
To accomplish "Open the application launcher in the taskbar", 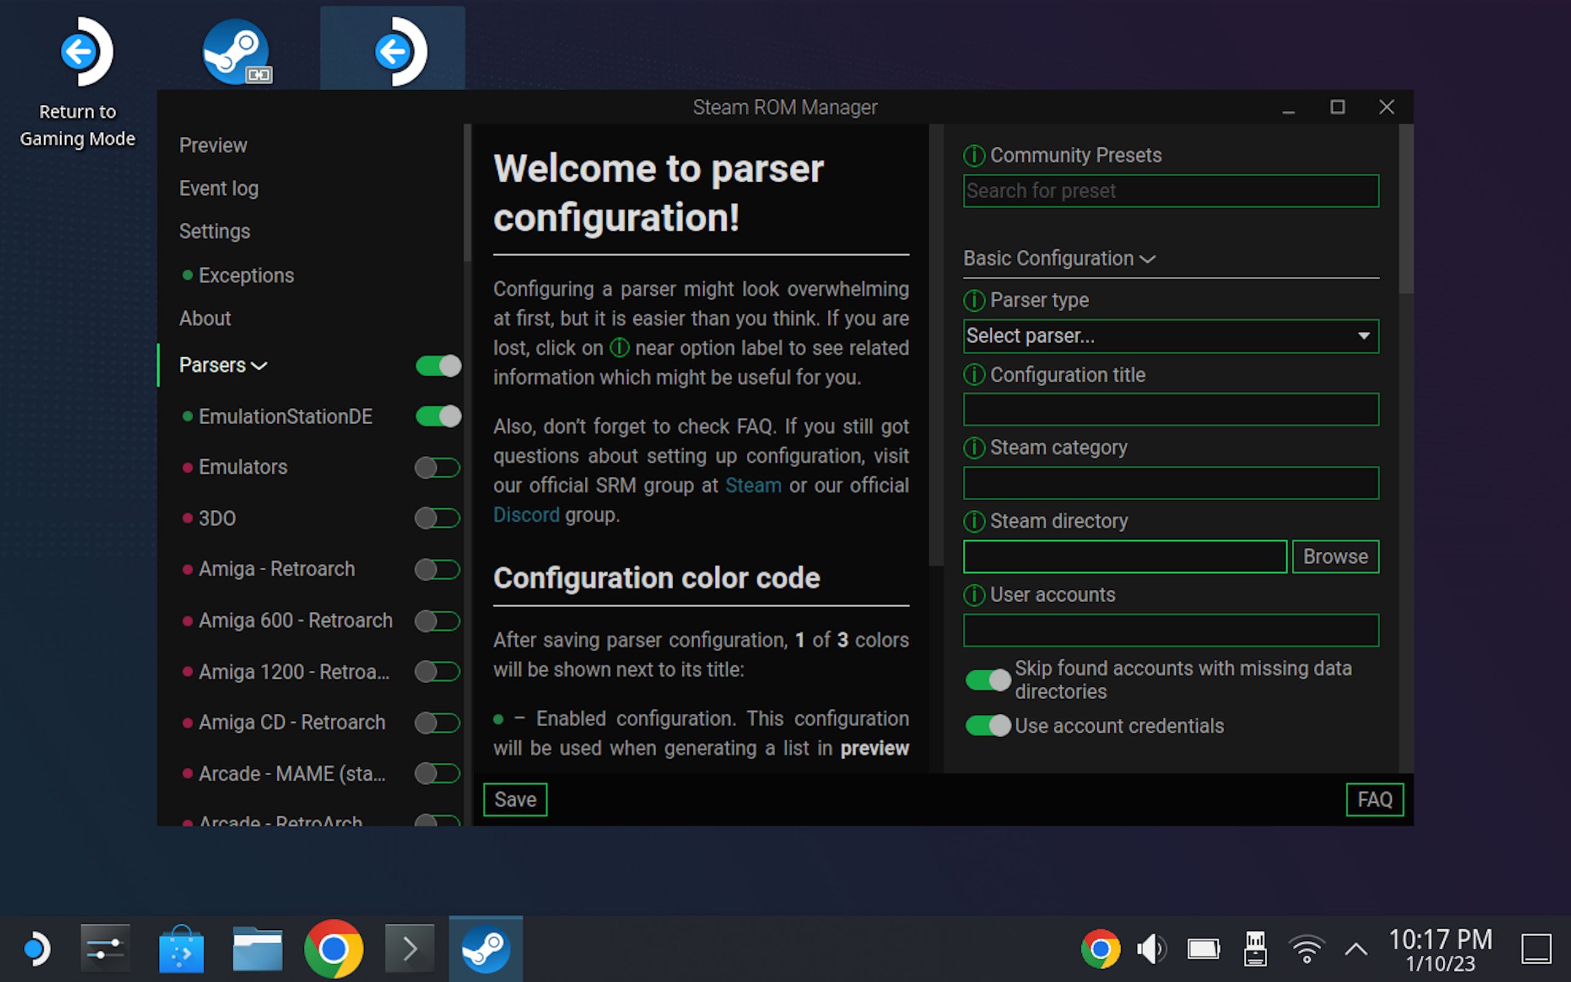I will (x=36, y=949).
